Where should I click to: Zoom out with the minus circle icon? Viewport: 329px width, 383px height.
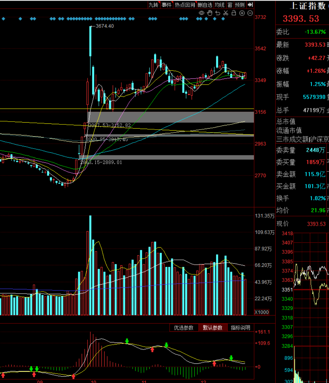tap(250, 13)
